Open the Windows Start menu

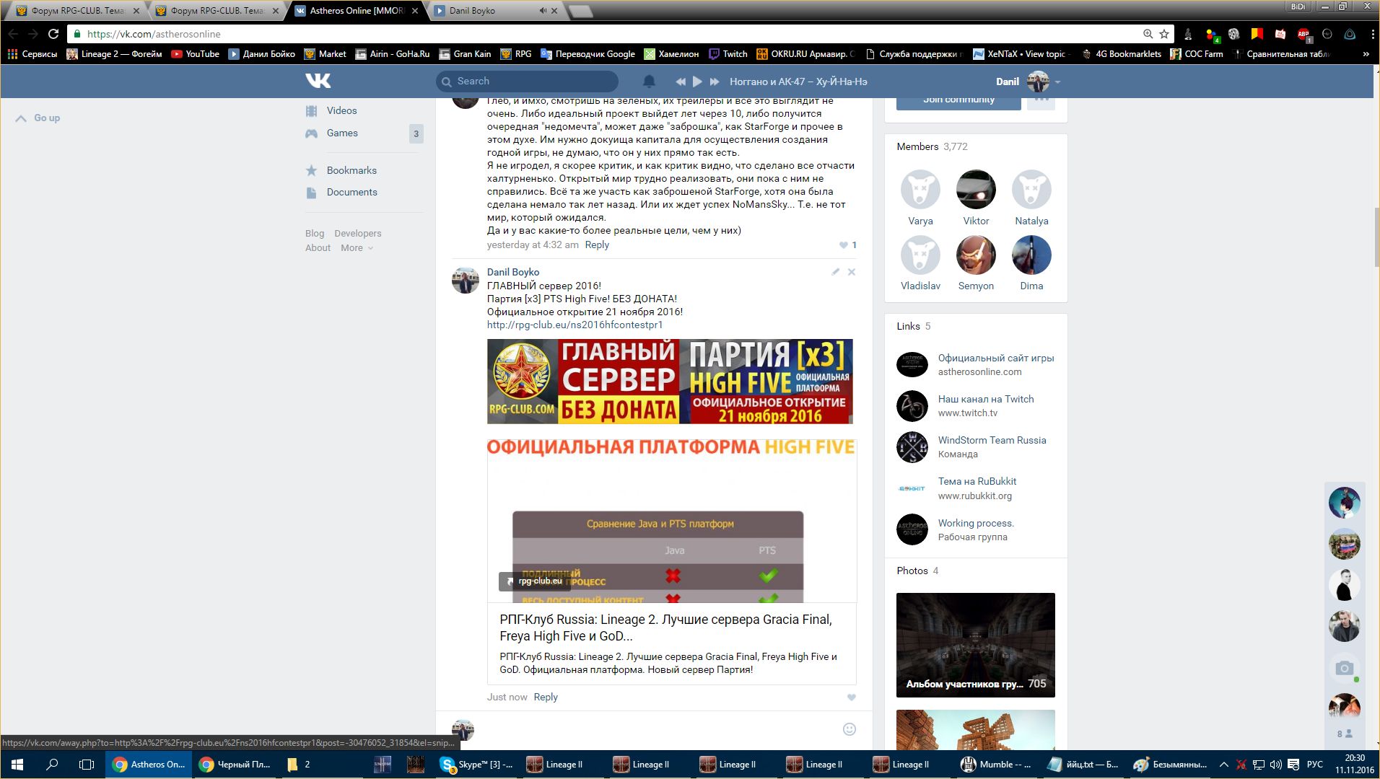(x=17, y=765)
